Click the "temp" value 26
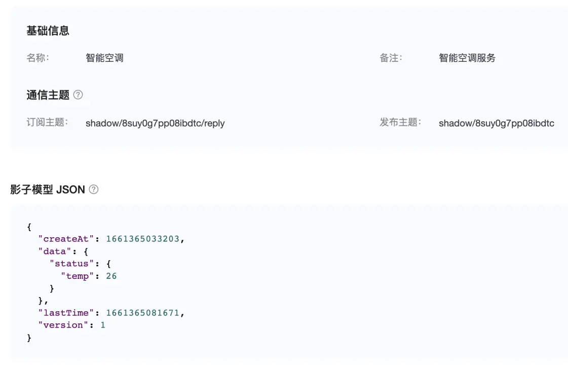This screenshot has width=568, height=365. click(111, 276)
